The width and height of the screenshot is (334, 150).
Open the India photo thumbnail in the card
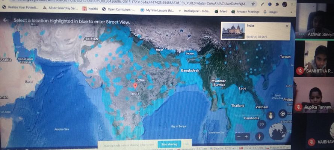[233, 31]
